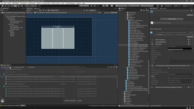This screenshot has width=194, height=109.
Task: Open Rect Transform help icon
Action: click(189, 40)
